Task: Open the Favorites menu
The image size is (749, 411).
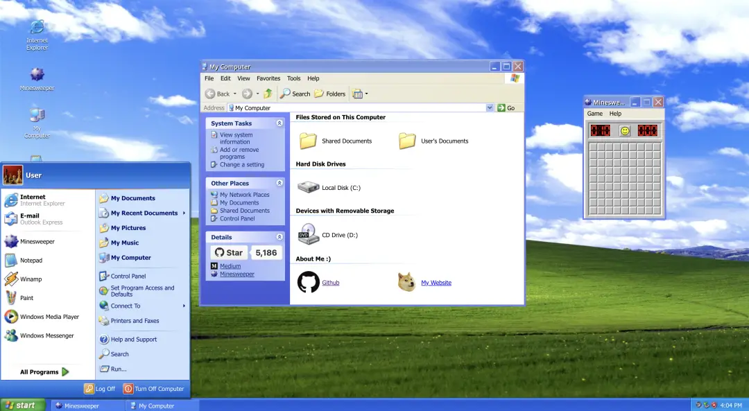Action: (268, 79)
